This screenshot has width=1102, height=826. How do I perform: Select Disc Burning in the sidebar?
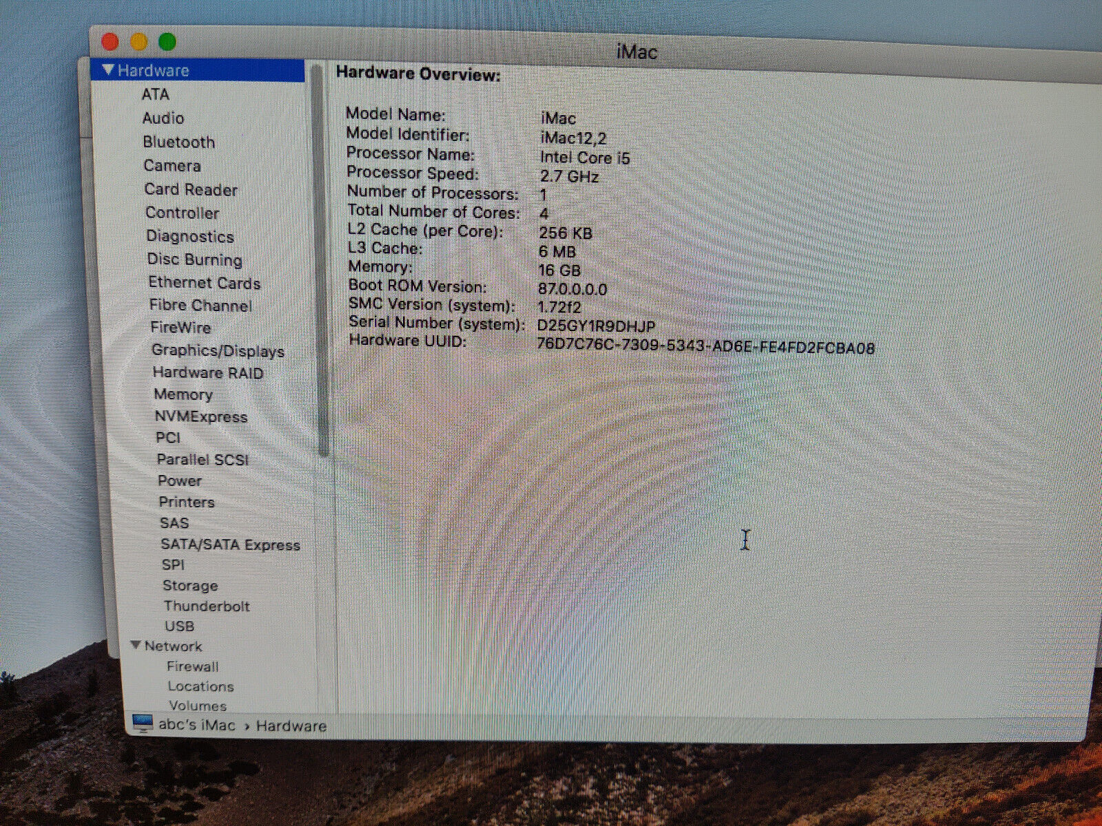point(195,260)
